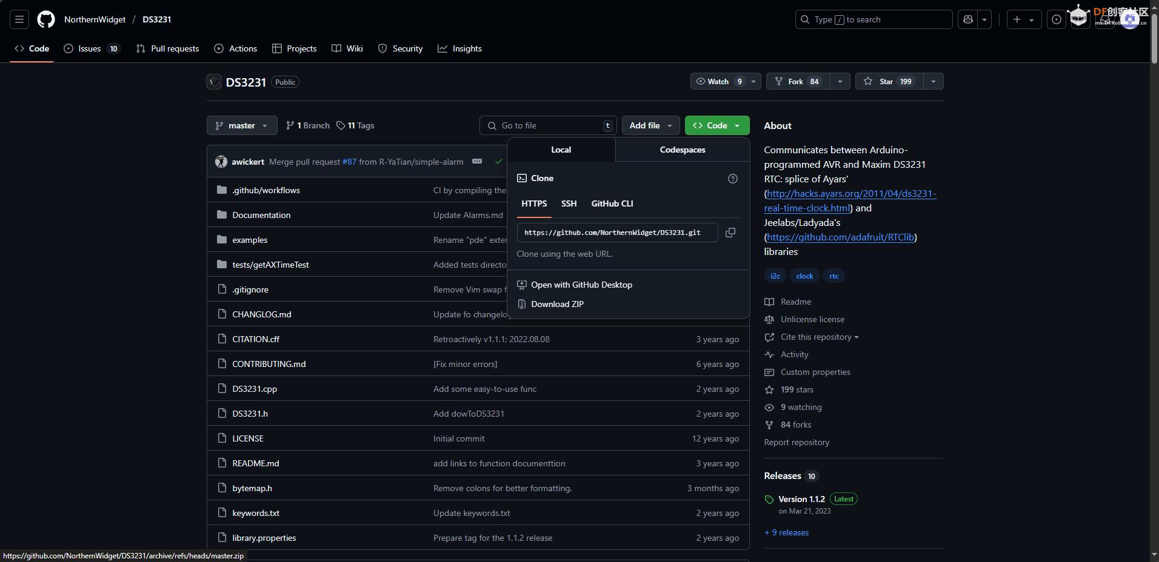The height and width of the screenshot is (562, 1159).
Task: Click the green commit status checkmark
Action: pyautogui.click(x=499, y=162)
